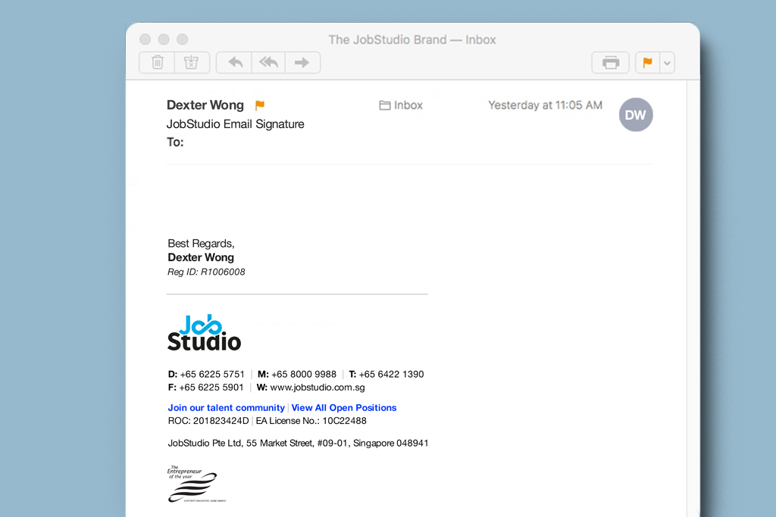This screenshot has height=517, width=776.
Task: Click the EA License No.: 10C22488 text
Action: coord(311,421)
